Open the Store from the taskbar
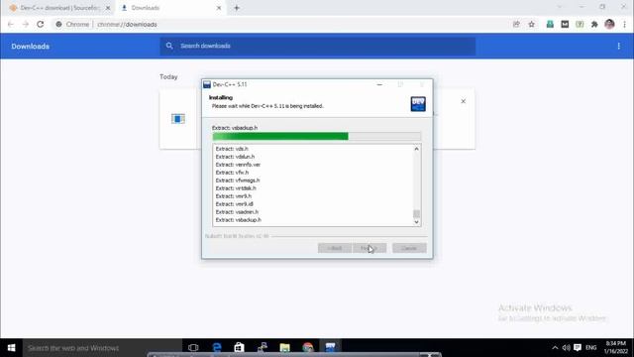 (x=239, y=348)
